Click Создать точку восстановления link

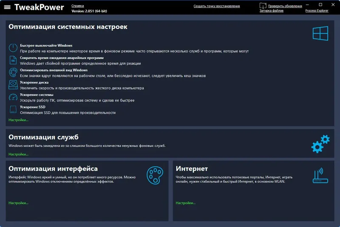click(x=216, y=6)
